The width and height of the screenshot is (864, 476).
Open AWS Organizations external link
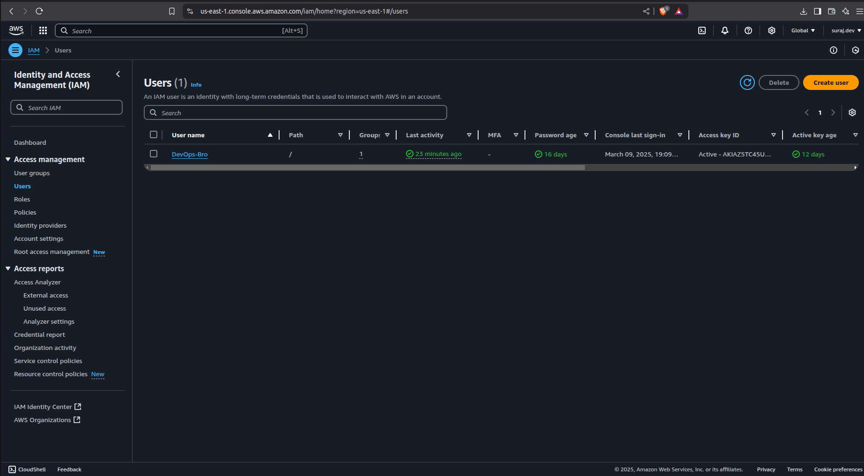(47, 420)
